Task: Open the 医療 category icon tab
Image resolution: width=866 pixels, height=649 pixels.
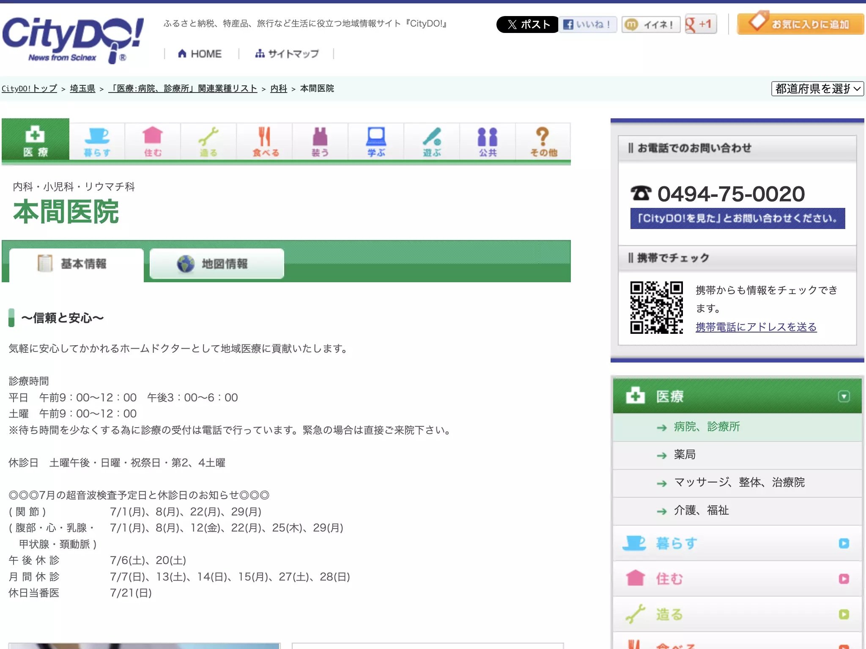Action: tap(36, 139)
